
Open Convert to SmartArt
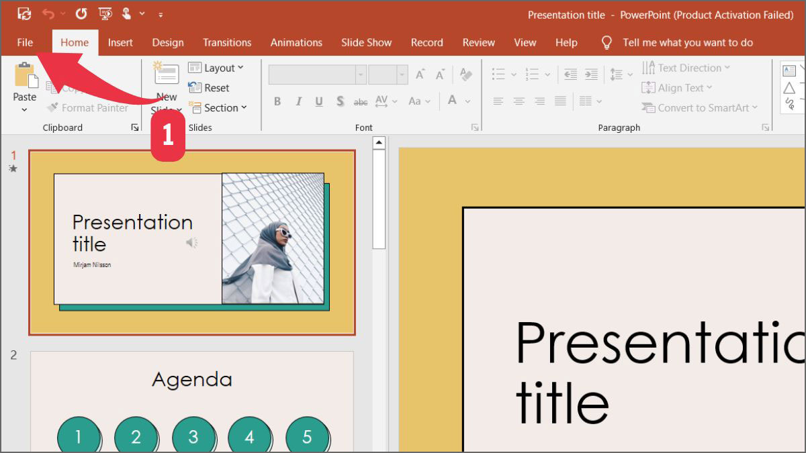pos(701,107)
